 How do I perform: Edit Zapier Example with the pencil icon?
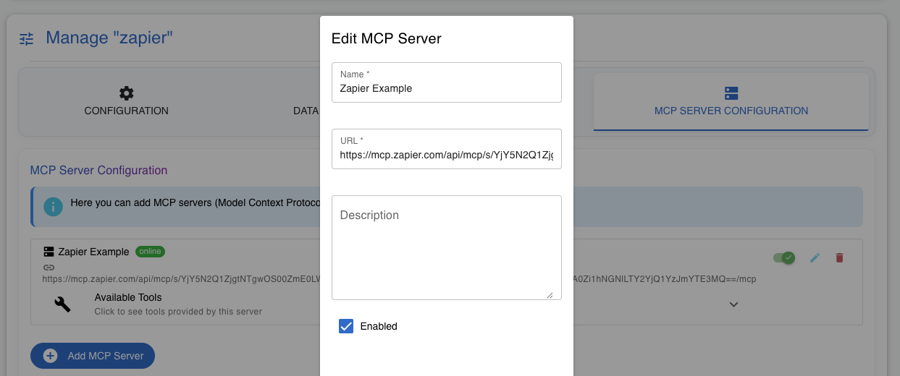(x=815, y=257)
